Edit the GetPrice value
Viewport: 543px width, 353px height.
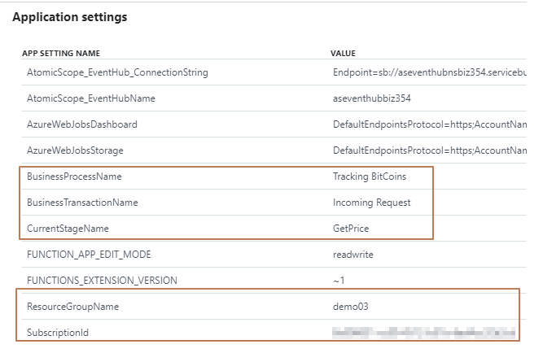(x=351, y=229)
